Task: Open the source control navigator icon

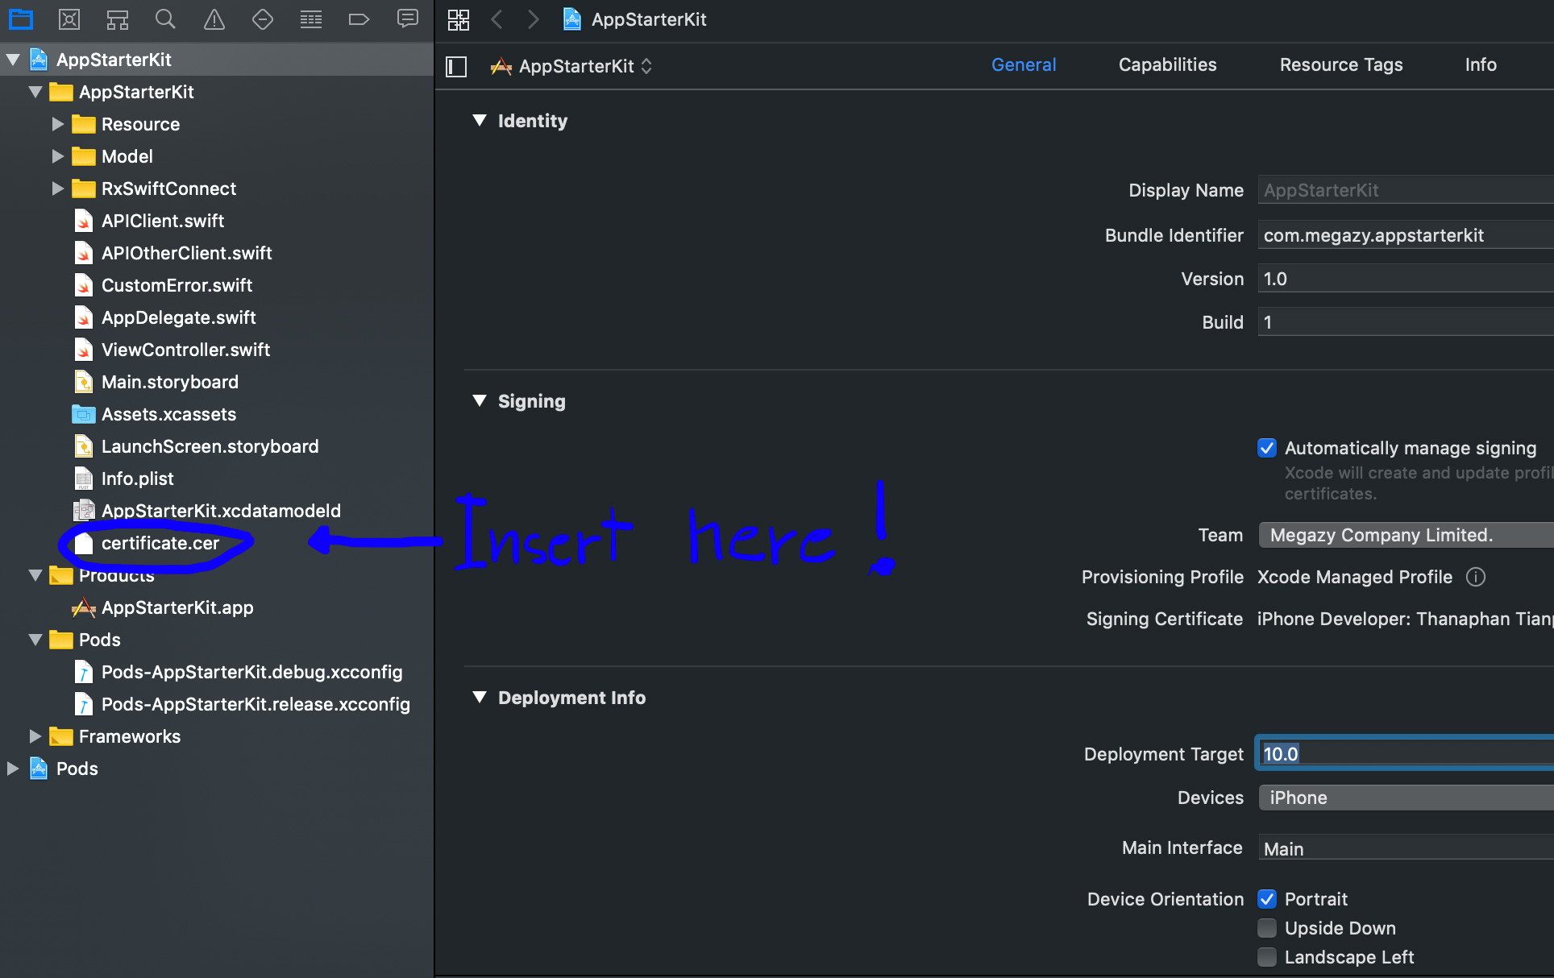Action: [69, 19]
